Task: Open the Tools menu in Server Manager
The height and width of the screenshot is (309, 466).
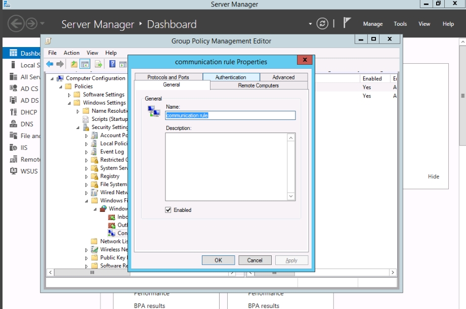Action: click(400, 24)
